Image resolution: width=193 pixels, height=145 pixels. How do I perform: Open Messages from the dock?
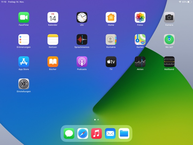(x=69, y=133)
